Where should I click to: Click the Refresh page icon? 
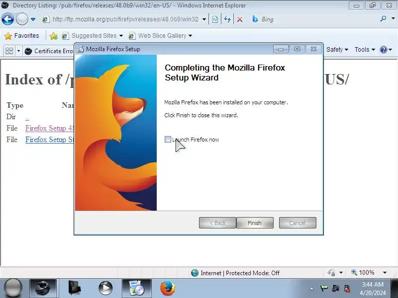(x=227, y=19)
